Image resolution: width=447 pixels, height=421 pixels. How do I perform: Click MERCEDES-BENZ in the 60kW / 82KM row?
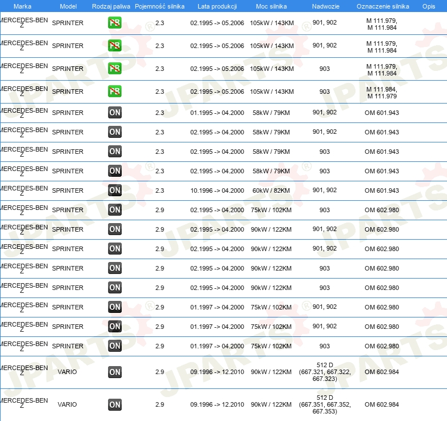tap(24, 190)
